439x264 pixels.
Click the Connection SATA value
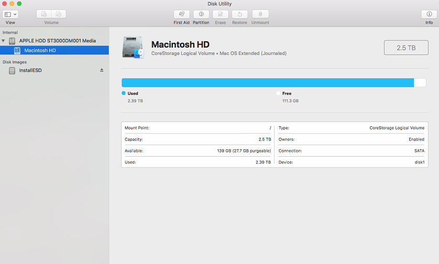coord(420,151)
